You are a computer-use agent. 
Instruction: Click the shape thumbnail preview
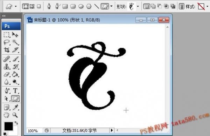coord(132,6)
